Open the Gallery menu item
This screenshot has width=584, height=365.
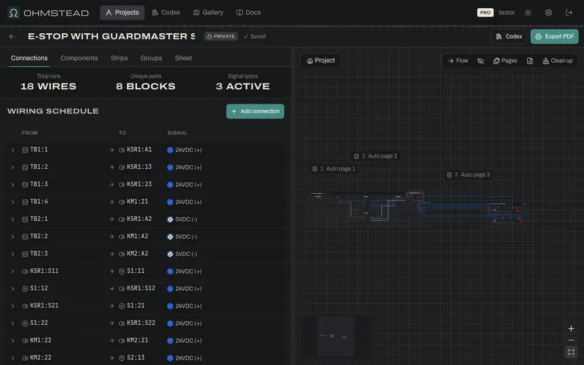(x=208, y=13)
